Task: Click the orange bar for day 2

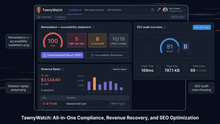Action: pos(94,84)
